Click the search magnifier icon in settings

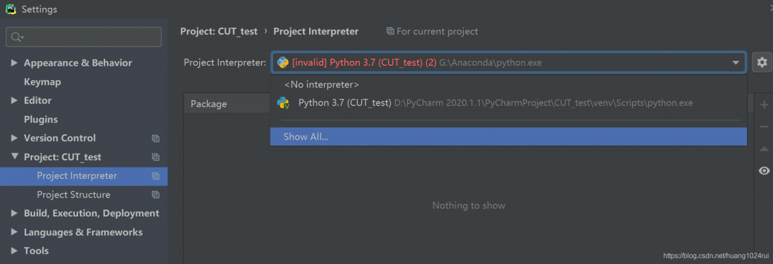coord(16,37)
